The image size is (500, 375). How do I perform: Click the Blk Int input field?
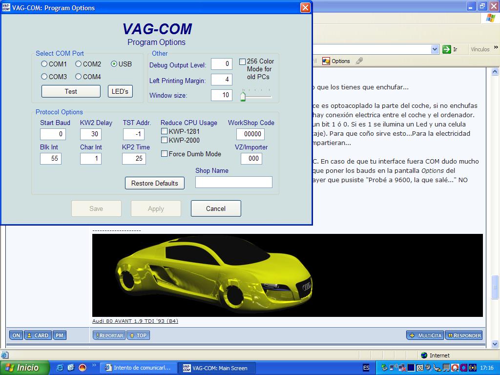(51, 159)
